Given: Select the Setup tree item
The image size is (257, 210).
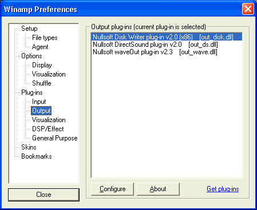Looking at the screenshot, I should [29, 29].
